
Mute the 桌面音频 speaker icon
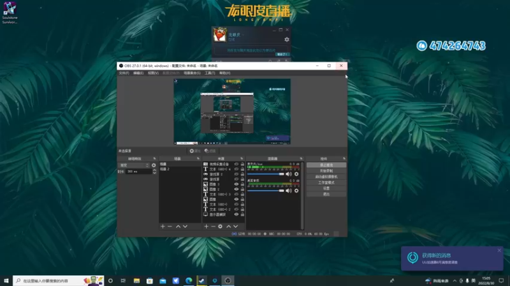289,191
